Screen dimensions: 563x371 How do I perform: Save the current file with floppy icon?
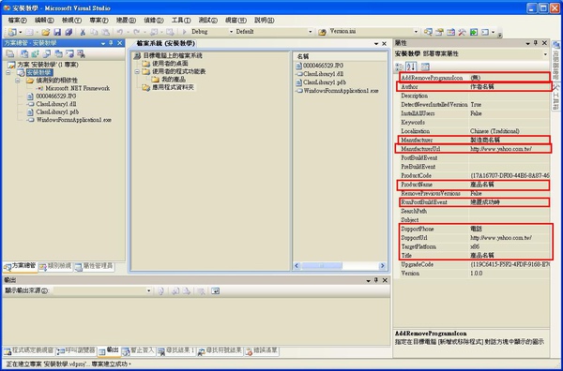57,32
